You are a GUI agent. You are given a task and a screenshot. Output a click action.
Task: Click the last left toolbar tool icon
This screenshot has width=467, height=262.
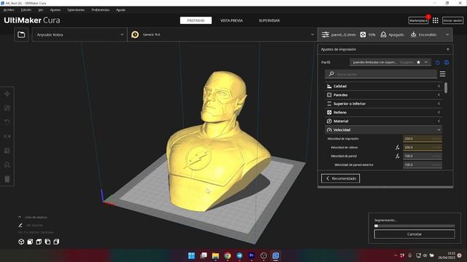pos(7,179)
